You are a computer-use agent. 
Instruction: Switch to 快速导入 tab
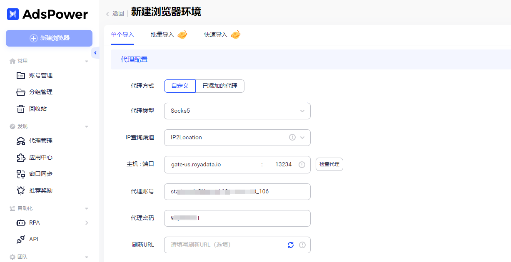[x=216, y=35]
